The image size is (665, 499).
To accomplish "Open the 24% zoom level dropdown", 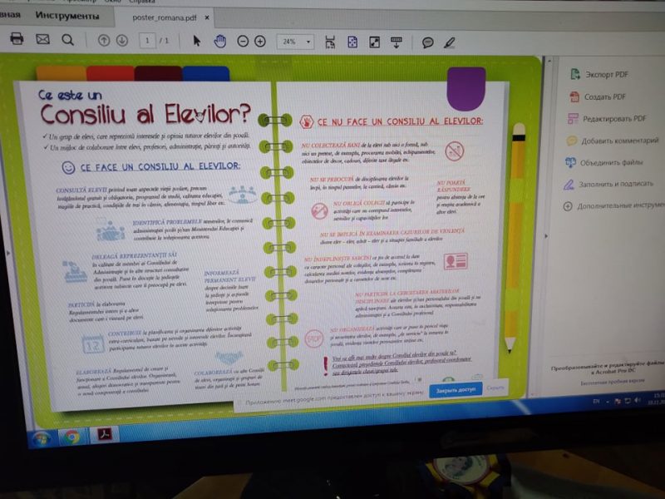I will click(x=296, y=42).
